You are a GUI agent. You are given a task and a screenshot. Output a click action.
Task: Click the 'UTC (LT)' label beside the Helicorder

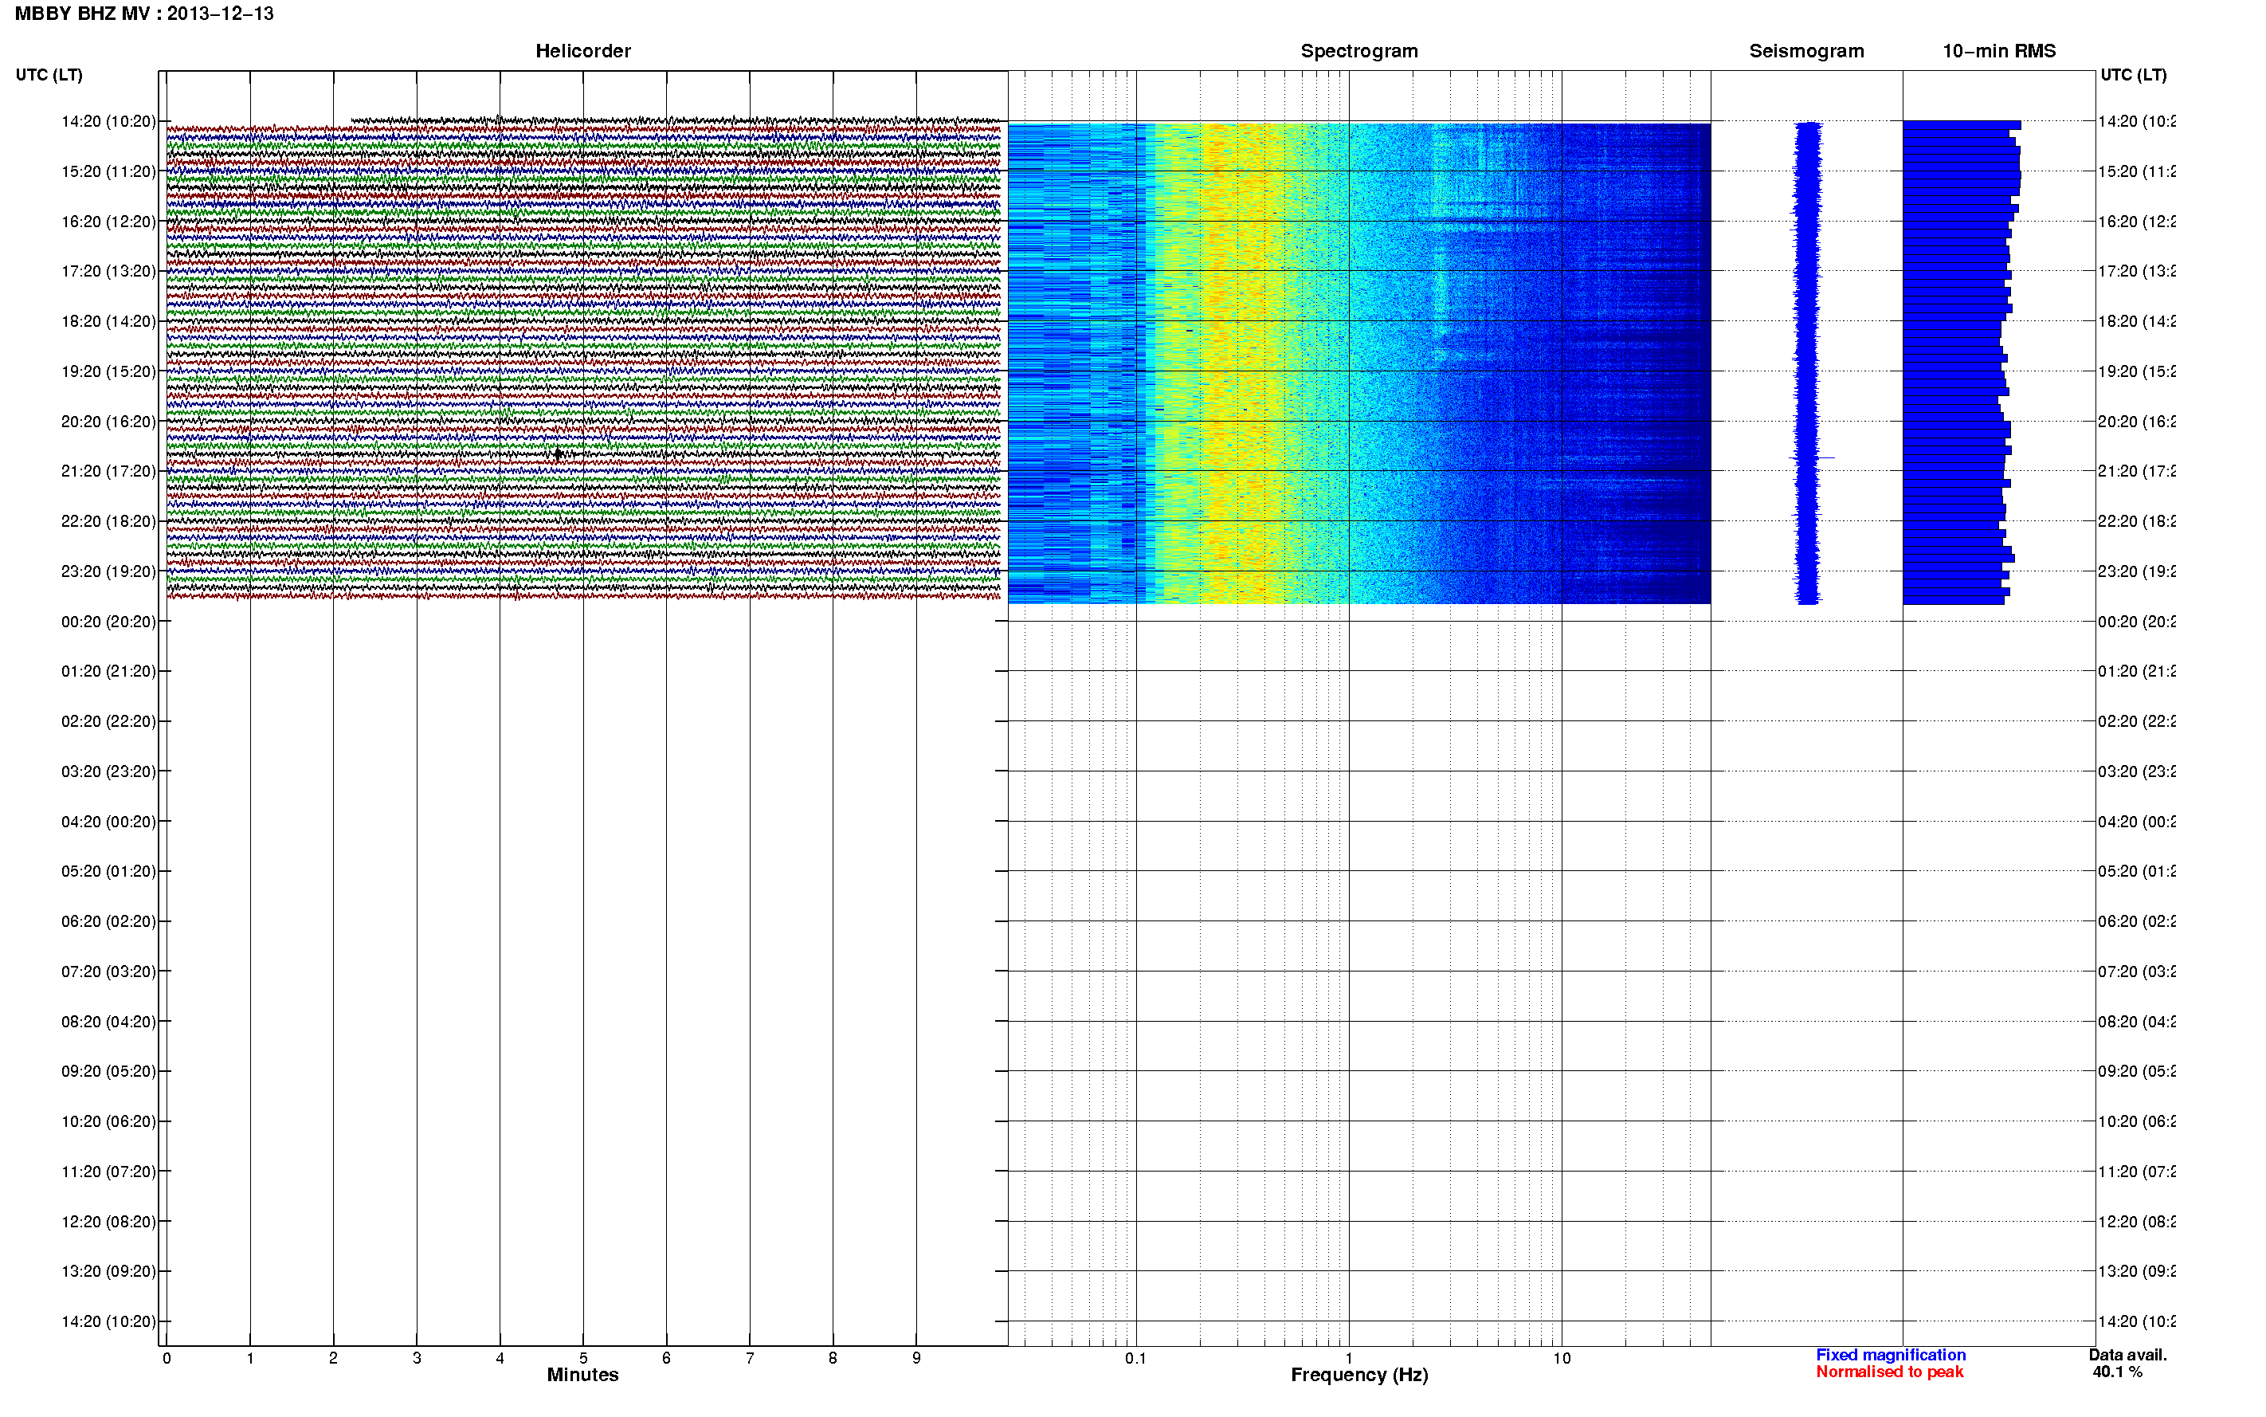pyautogui.click(x=49, y=74)
